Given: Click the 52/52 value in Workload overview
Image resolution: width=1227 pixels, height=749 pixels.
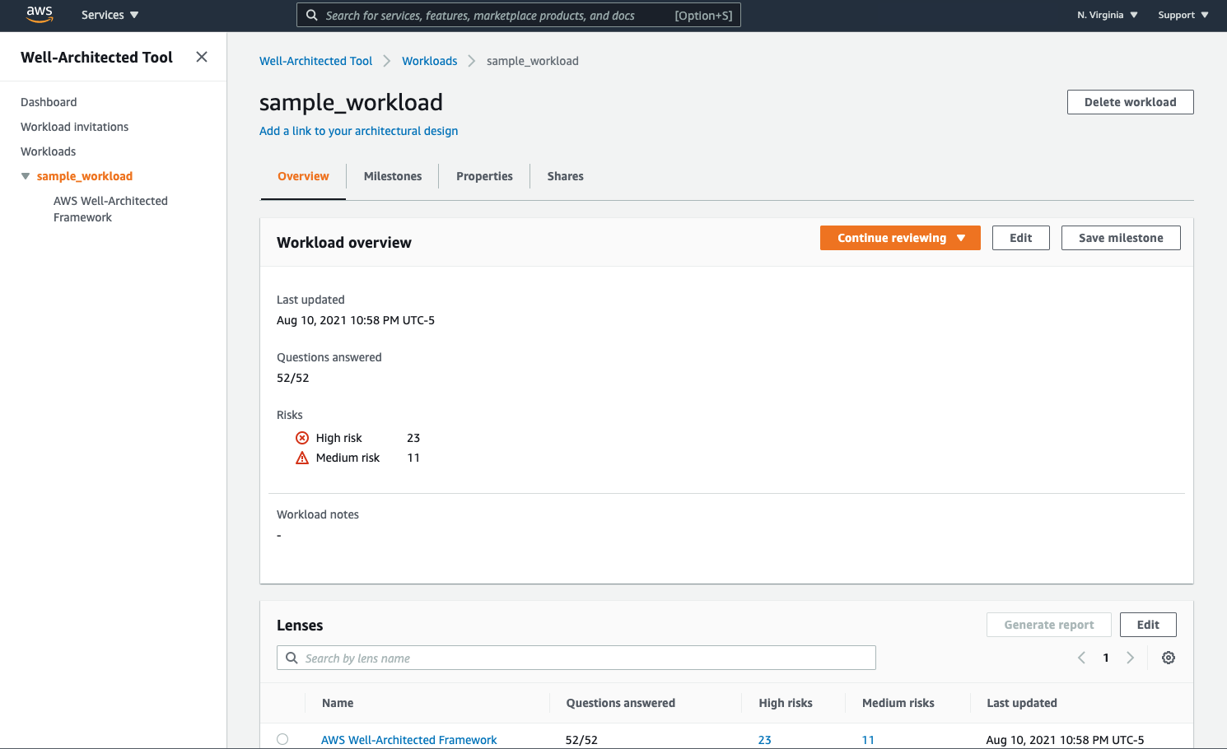Looking at the screenshot, I should coord(293,378).
